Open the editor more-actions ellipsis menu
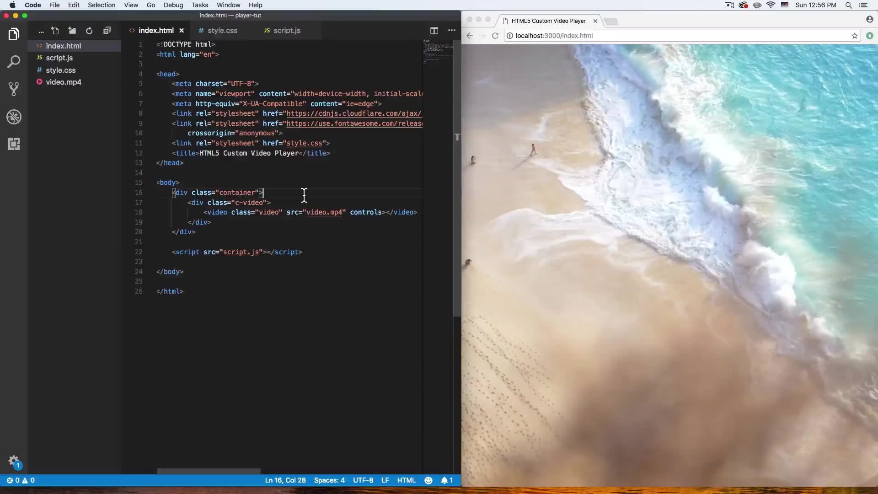The image size is (878, 494). [x=452, y=31]
